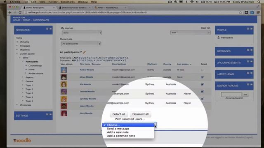
Task: Click Go button in Search forums
Action: pos(245,95)
